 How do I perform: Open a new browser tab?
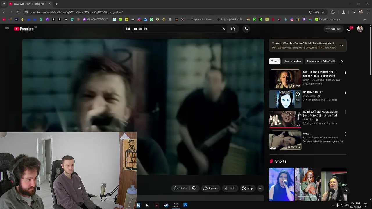tap(56, 4)
